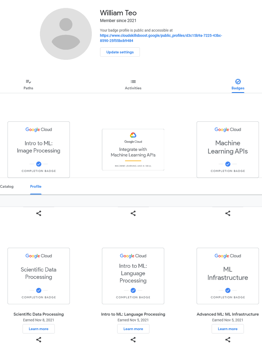
Task: Click the profile avatar placeholder image
Action: (66, 34)
